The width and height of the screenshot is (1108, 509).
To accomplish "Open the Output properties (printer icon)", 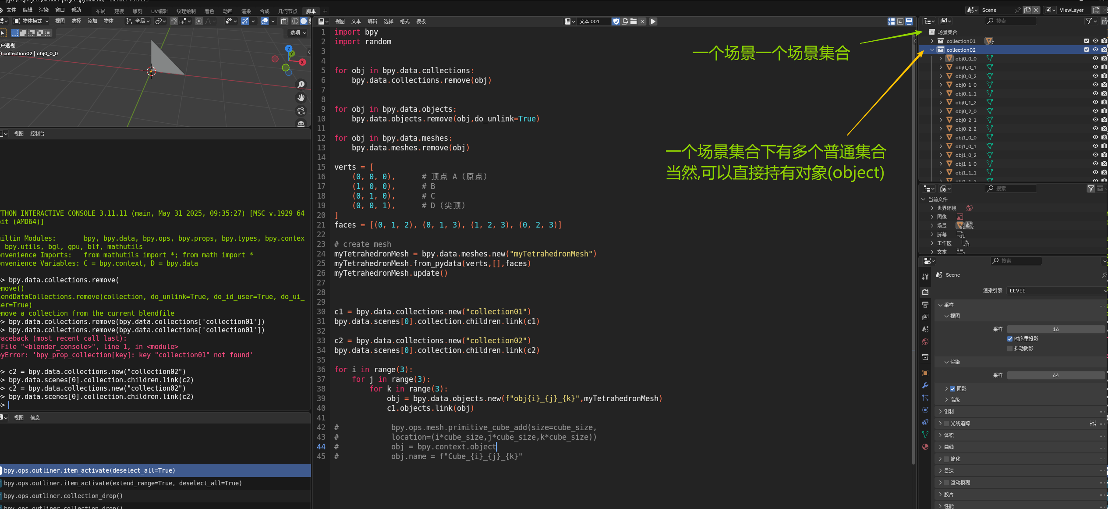I will [925, 304].
